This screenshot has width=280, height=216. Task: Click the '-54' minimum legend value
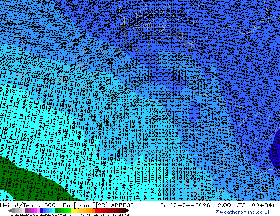pyautogui.click(x=14, y=215)
